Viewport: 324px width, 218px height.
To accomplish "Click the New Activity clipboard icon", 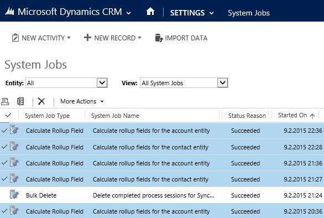I will 15,38.
